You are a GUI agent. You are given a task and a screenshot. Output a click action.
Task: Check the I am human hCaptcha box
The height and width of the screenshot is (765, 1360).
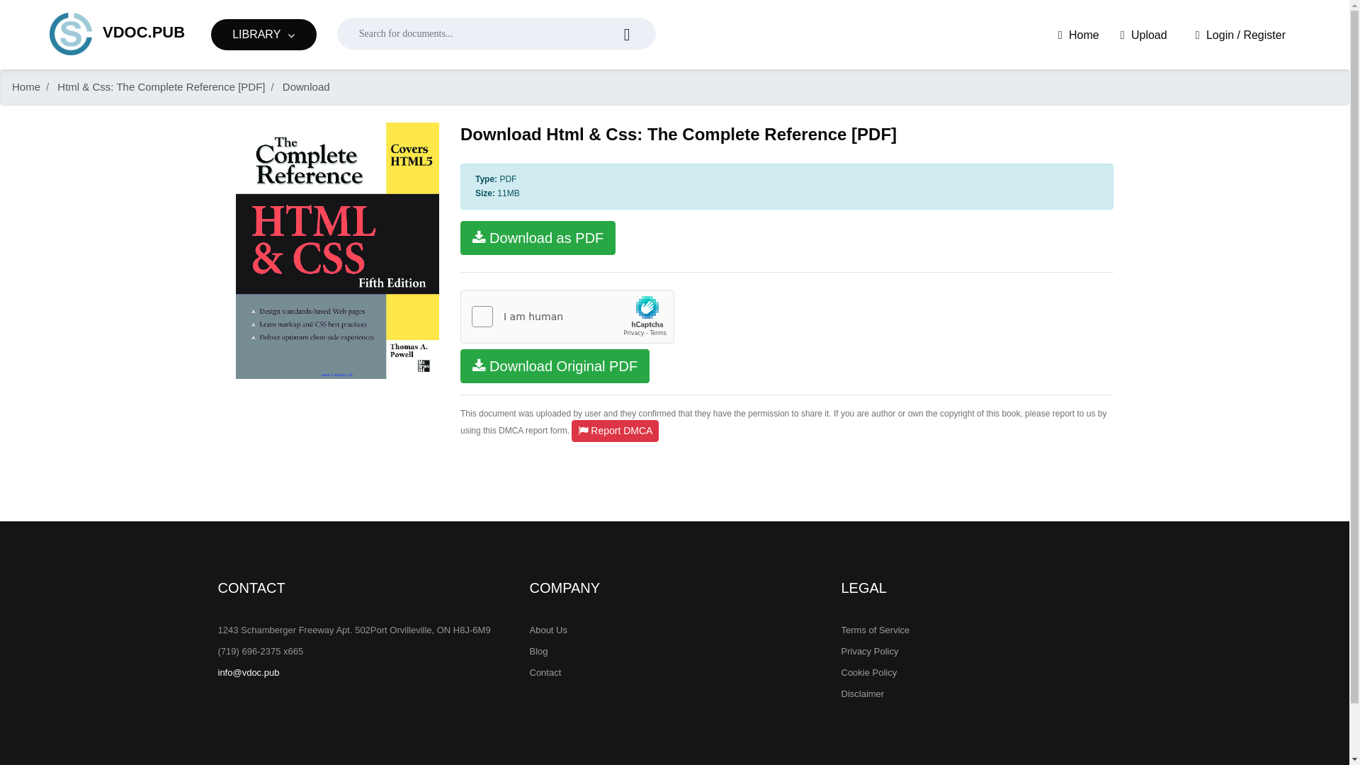point(482,317)
